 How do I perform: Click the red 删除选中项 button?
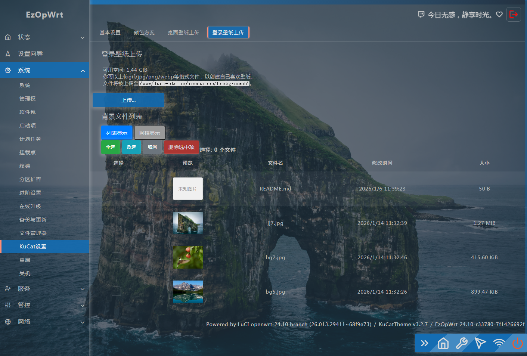point(182,147)
